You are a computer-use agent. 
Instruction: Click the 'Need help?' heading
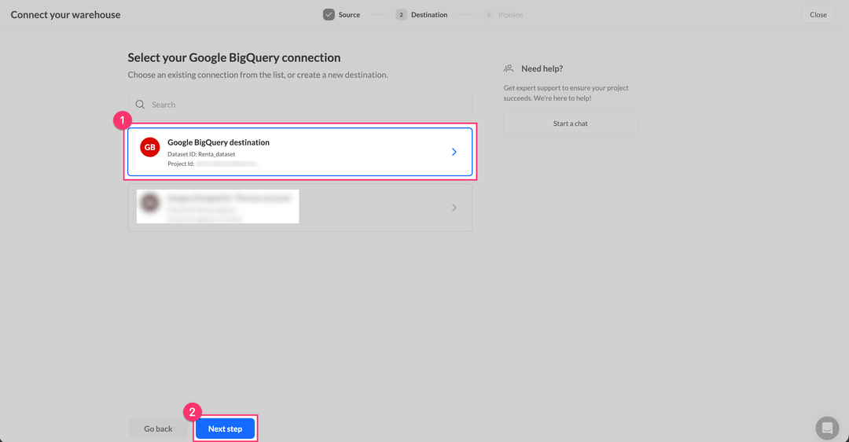(x=542, y=68)
